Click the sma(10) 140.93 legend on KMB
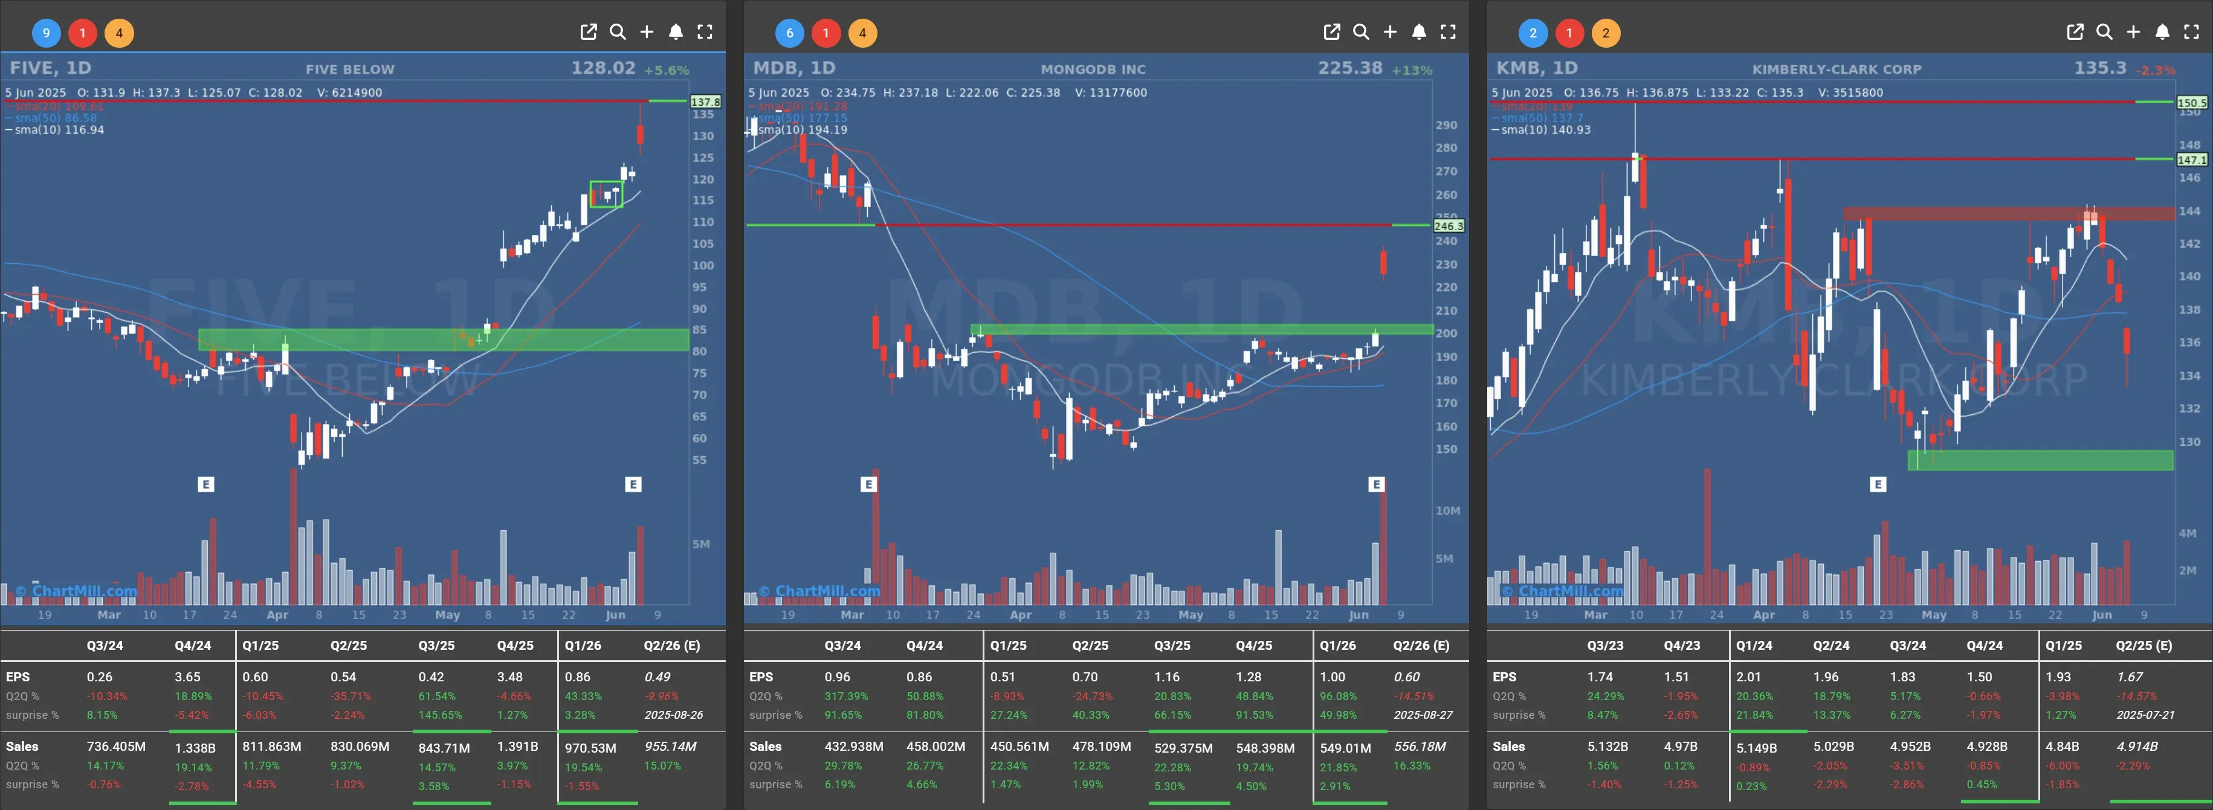Image resolution: width=2213 pixels, height=810 pixels. click(1541, 130)
